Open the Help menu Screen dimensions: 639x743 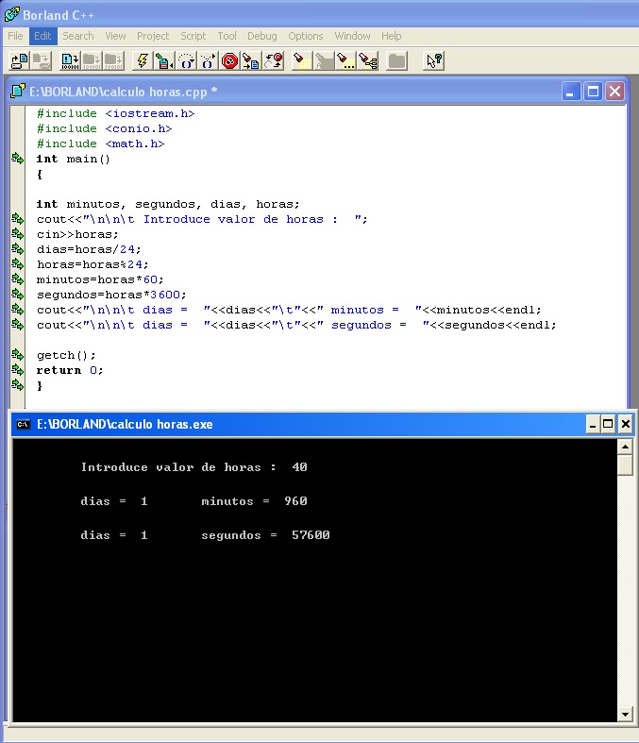point(392,36)
